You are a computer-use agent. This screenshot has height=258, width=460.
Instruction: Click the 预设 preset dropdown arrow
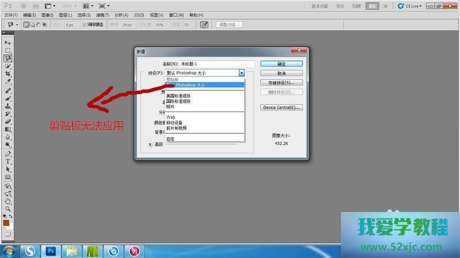click(x=242, y=73)
